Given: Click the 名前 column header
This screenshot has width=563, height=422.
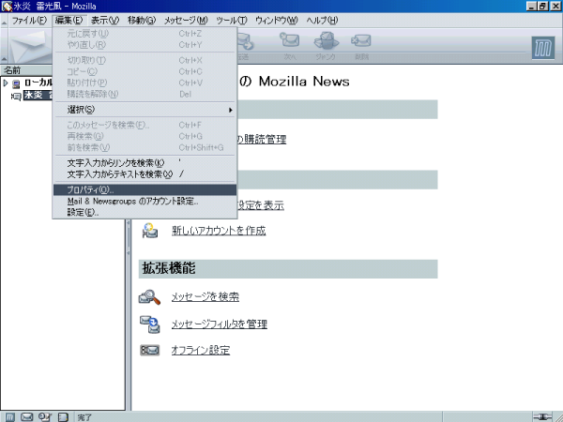Looking at the screenshot, I should tap(26, 70).
